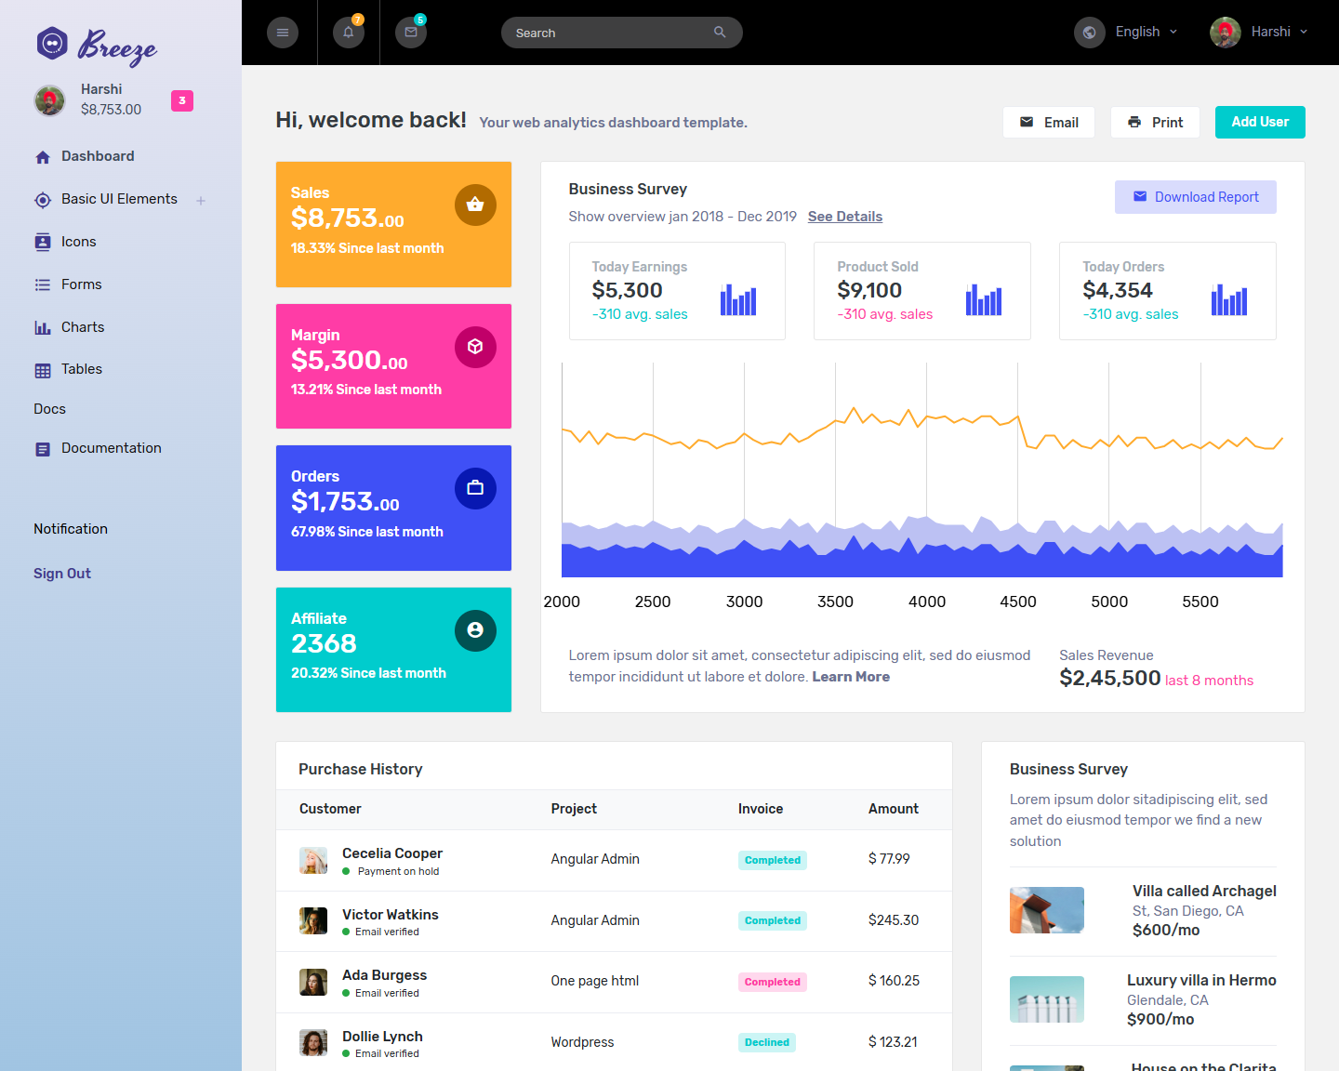1339x1071 pixels.
Task: Open the notifications bell icon
Action: [x=349, y=33]
